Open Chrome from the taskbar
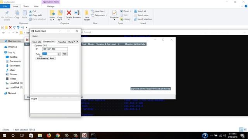The width and height of the screenshot is (248, 139). click(x=58, y=136)
